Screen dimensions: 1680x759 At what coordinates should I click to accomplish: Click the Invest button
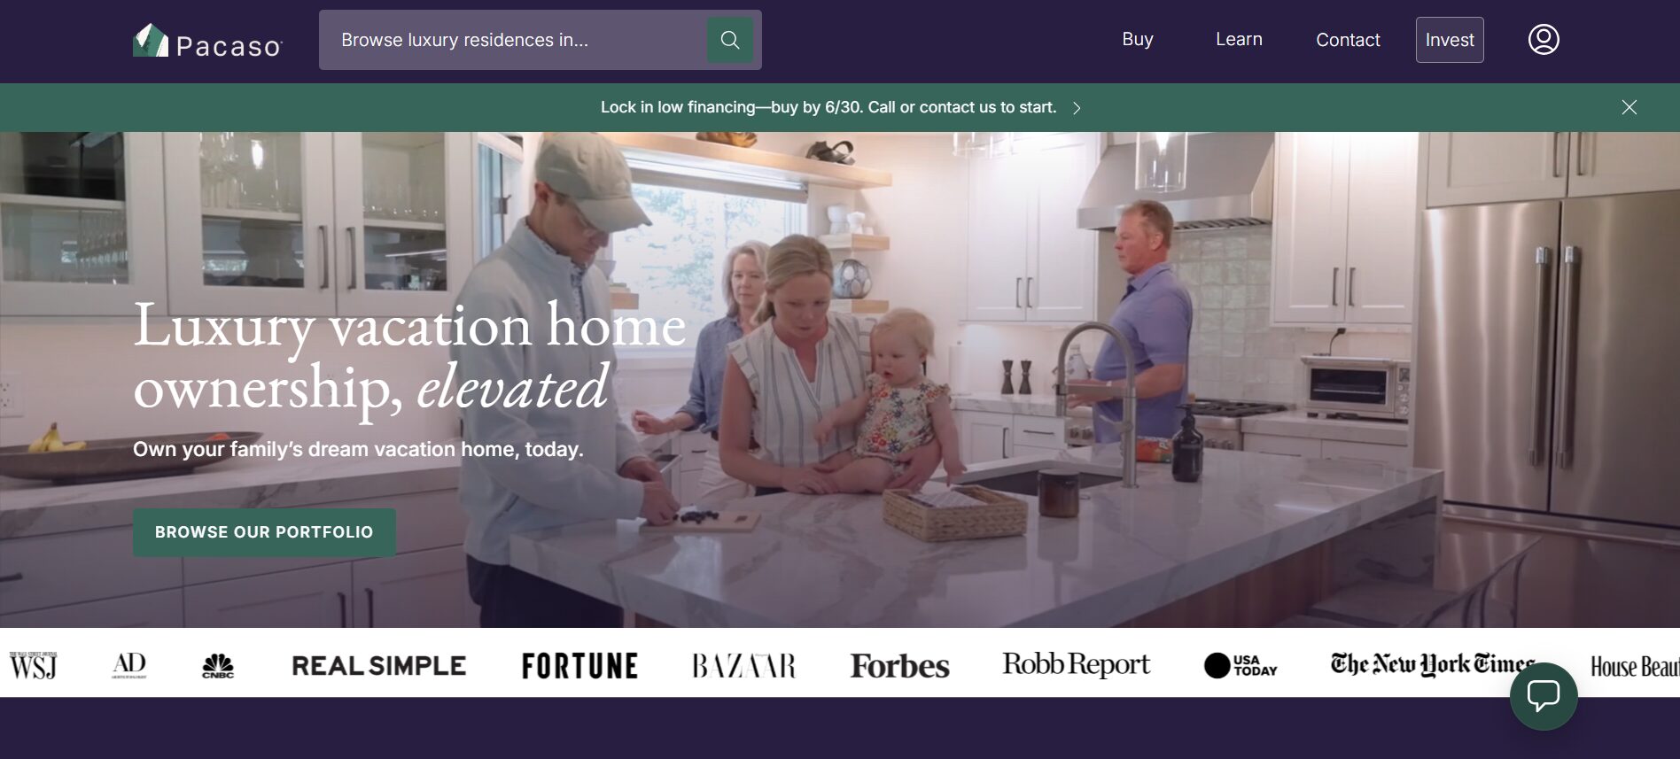coord(1450,40)
